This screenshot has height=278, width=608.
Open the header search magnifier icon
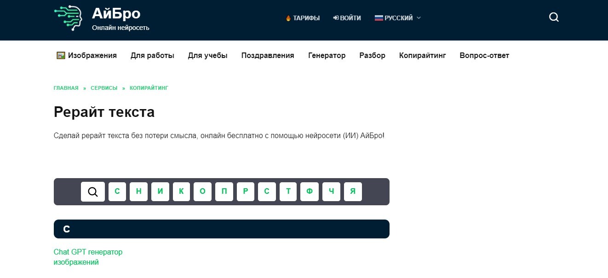pyautogui.click(x=554, y=17)
